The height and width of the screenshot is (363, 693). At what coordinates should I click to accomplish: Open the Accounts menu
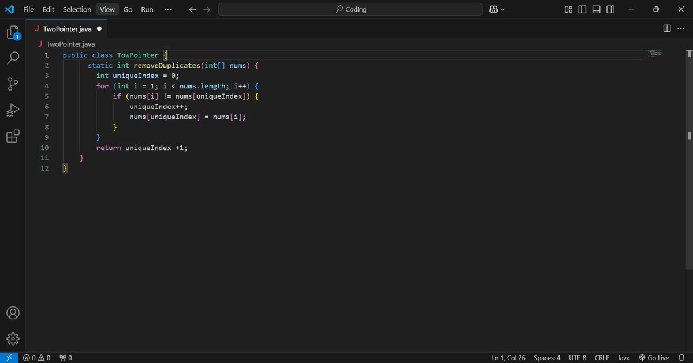(13, 313)
